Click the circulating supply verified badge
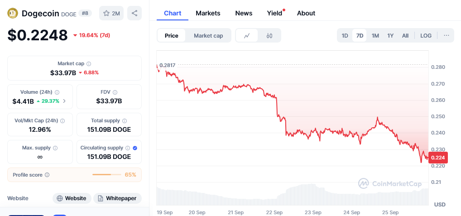461x216 pixels. point(135,148)
